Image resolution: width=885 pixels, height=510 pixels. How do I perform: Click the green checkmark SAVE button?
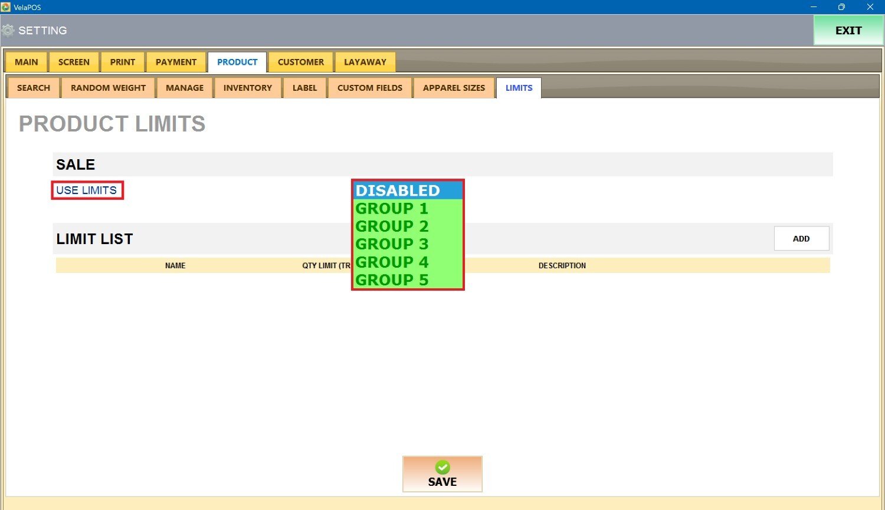pyautogui.click(x=442, y=474)
